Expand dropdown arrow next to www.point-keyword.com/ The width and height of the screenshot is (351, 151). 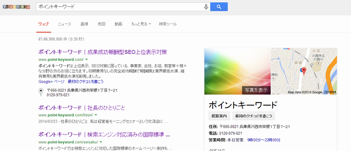[x=86, y=59]
